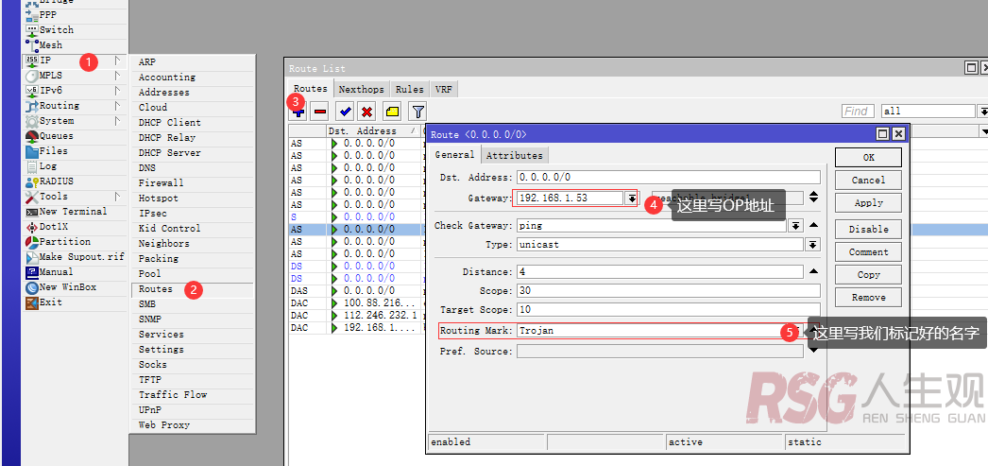Disable route using the red X icon
The width and height of the screenshot is (988, 466).
point(366,112)
